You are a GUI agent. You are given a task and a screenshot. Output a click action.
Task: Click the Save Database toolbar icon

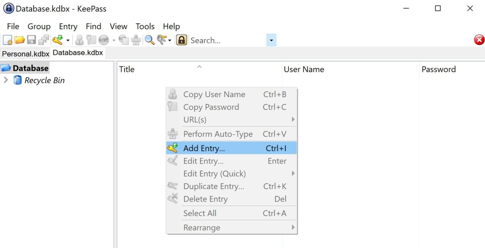point(32,40)
